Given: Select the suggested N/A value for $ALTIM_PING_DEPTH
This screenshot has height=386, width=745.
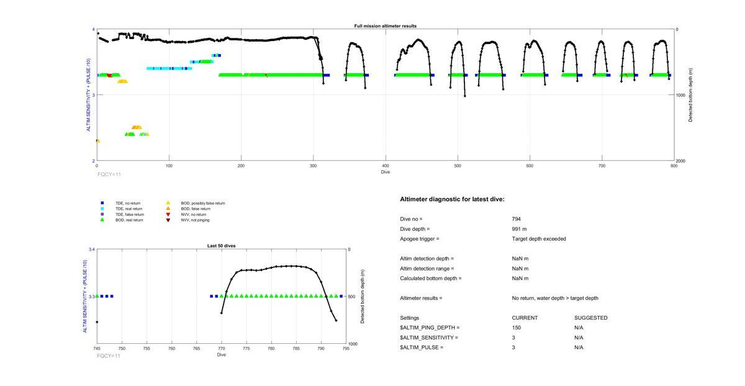Looking at the screenshot, I should coord(579,328).
